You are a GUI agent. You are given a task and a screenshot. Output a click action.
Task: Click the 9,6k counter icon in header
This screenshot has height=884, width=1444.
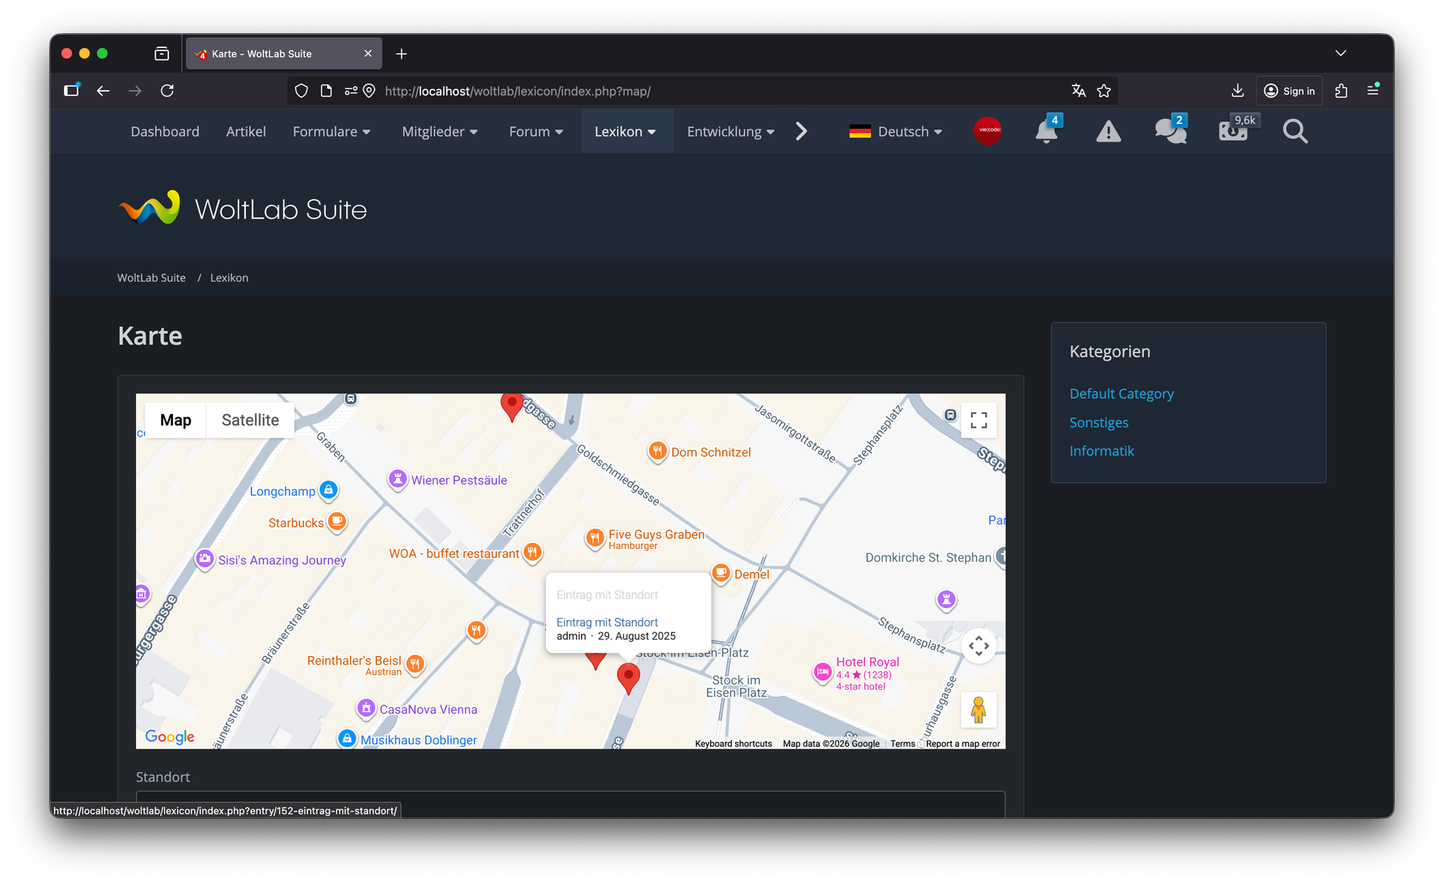coord(1233,132)
